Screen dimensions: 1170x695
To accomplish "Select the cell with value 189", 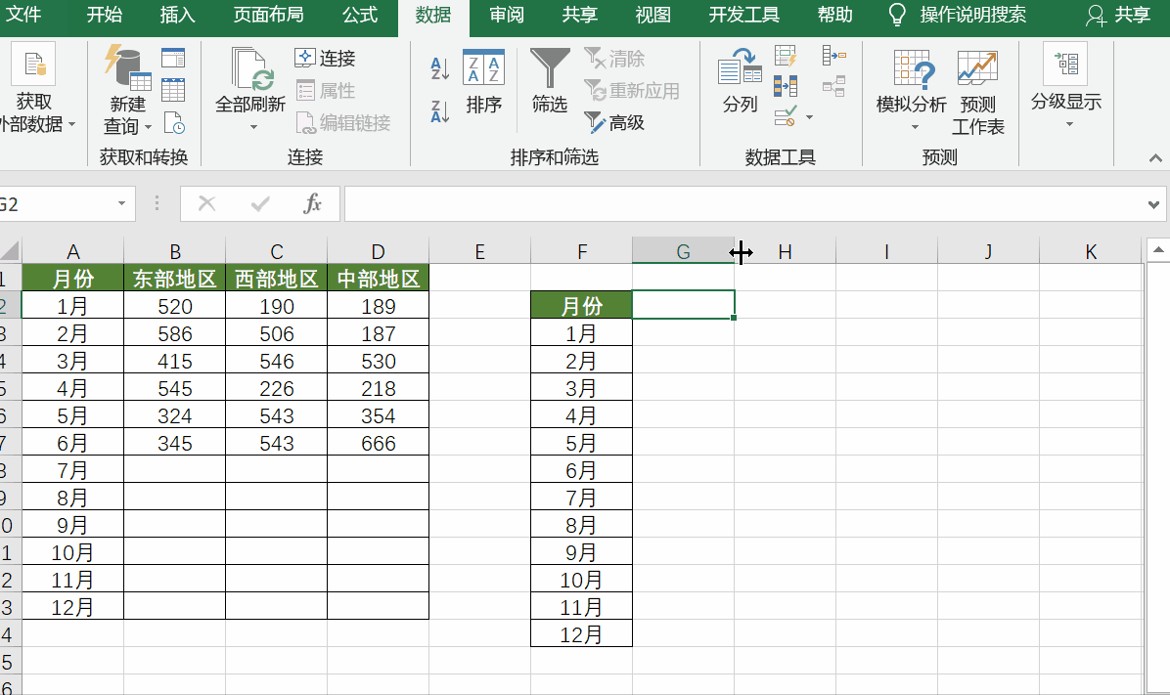I will pos(379,306).
